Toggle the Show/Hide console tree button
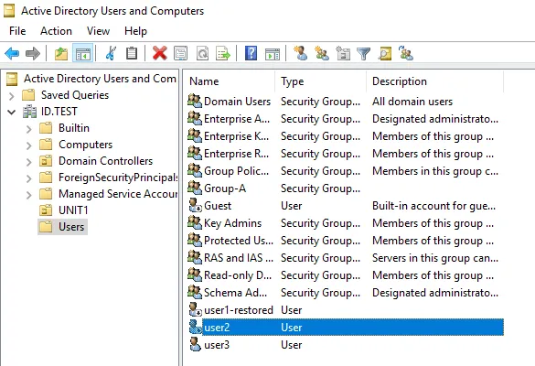Screen dimensions: 535x366 83,53
